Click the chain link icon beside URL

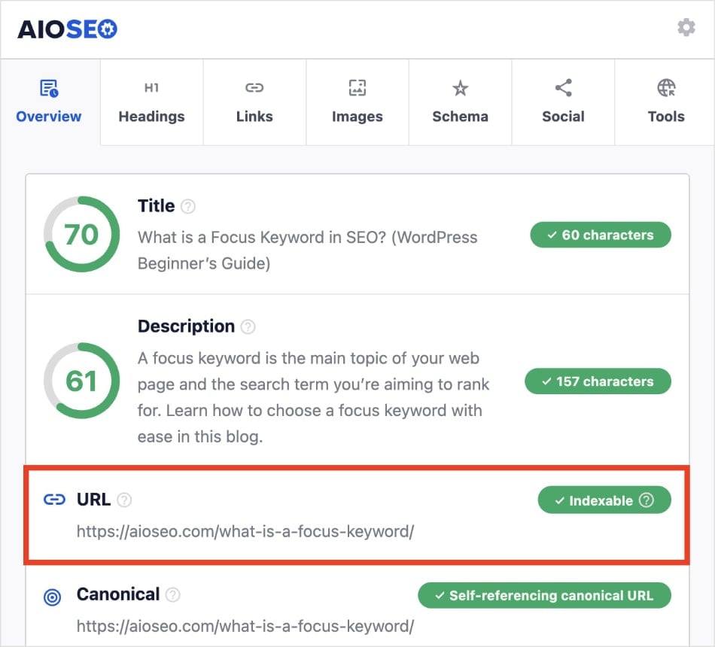tap(54, 500)
